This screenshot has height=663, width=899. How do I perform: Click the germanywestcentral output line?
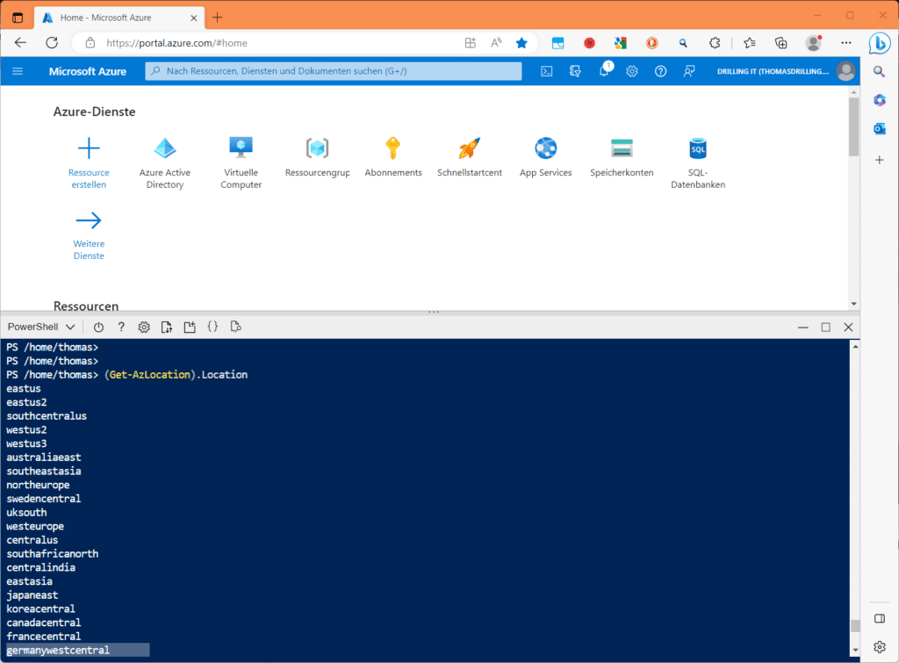58,650
